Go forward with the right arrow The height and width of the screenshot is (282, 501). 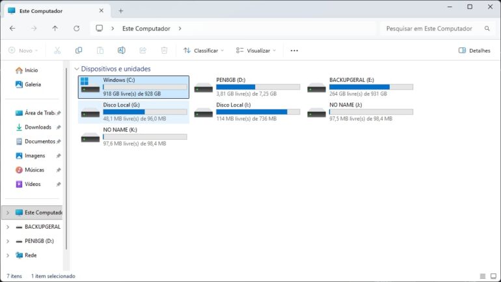click(x=34, y=29)
